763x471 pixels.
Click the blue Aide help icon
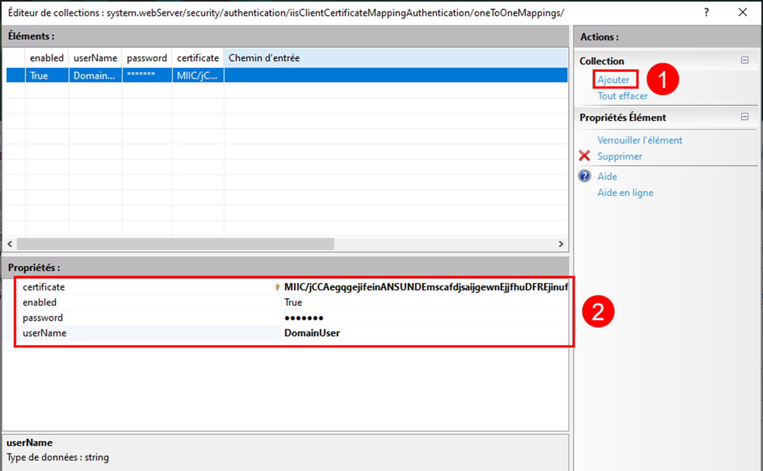coord(584,176)
